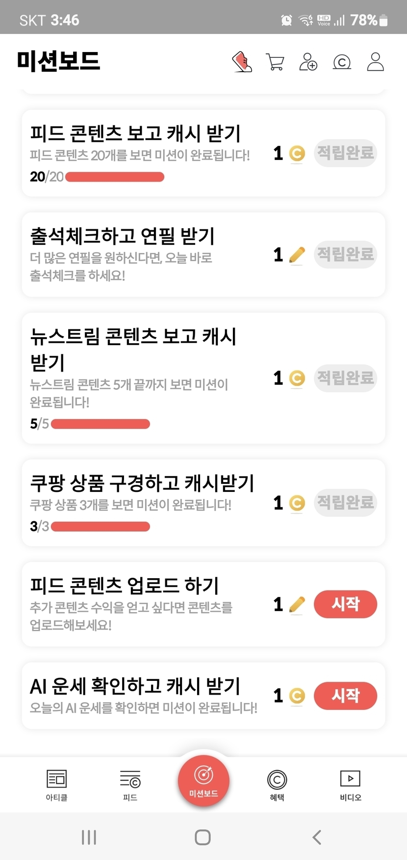
Task: Start the AI 운세 확인하고 캐시 받기 mission
Action: (x=345, y=696)
